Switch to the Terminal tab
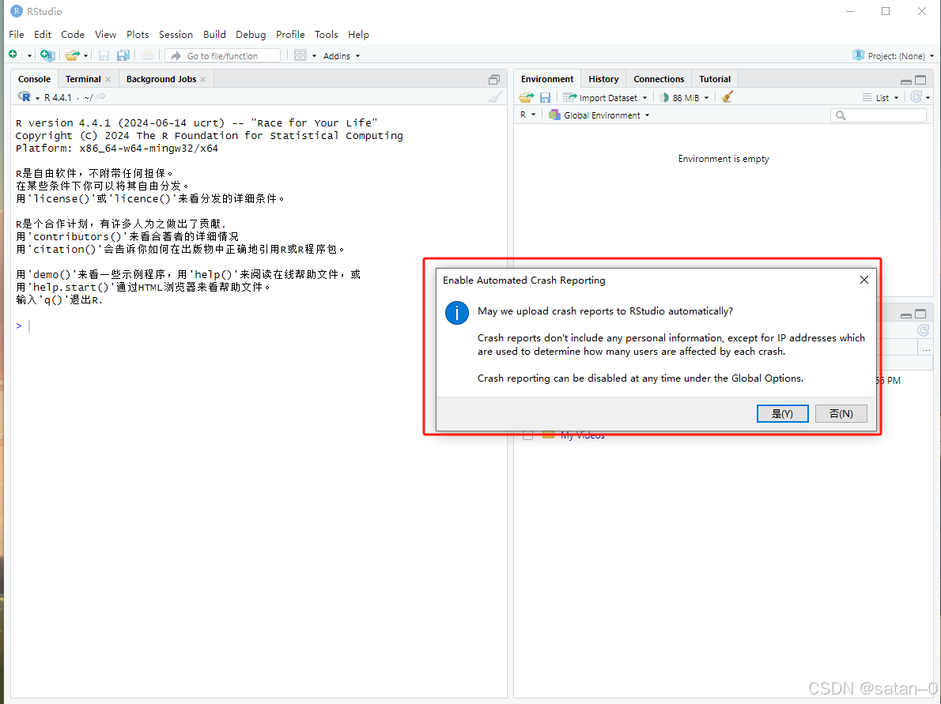This screenshot has height=704, width=941. (83, 79)
